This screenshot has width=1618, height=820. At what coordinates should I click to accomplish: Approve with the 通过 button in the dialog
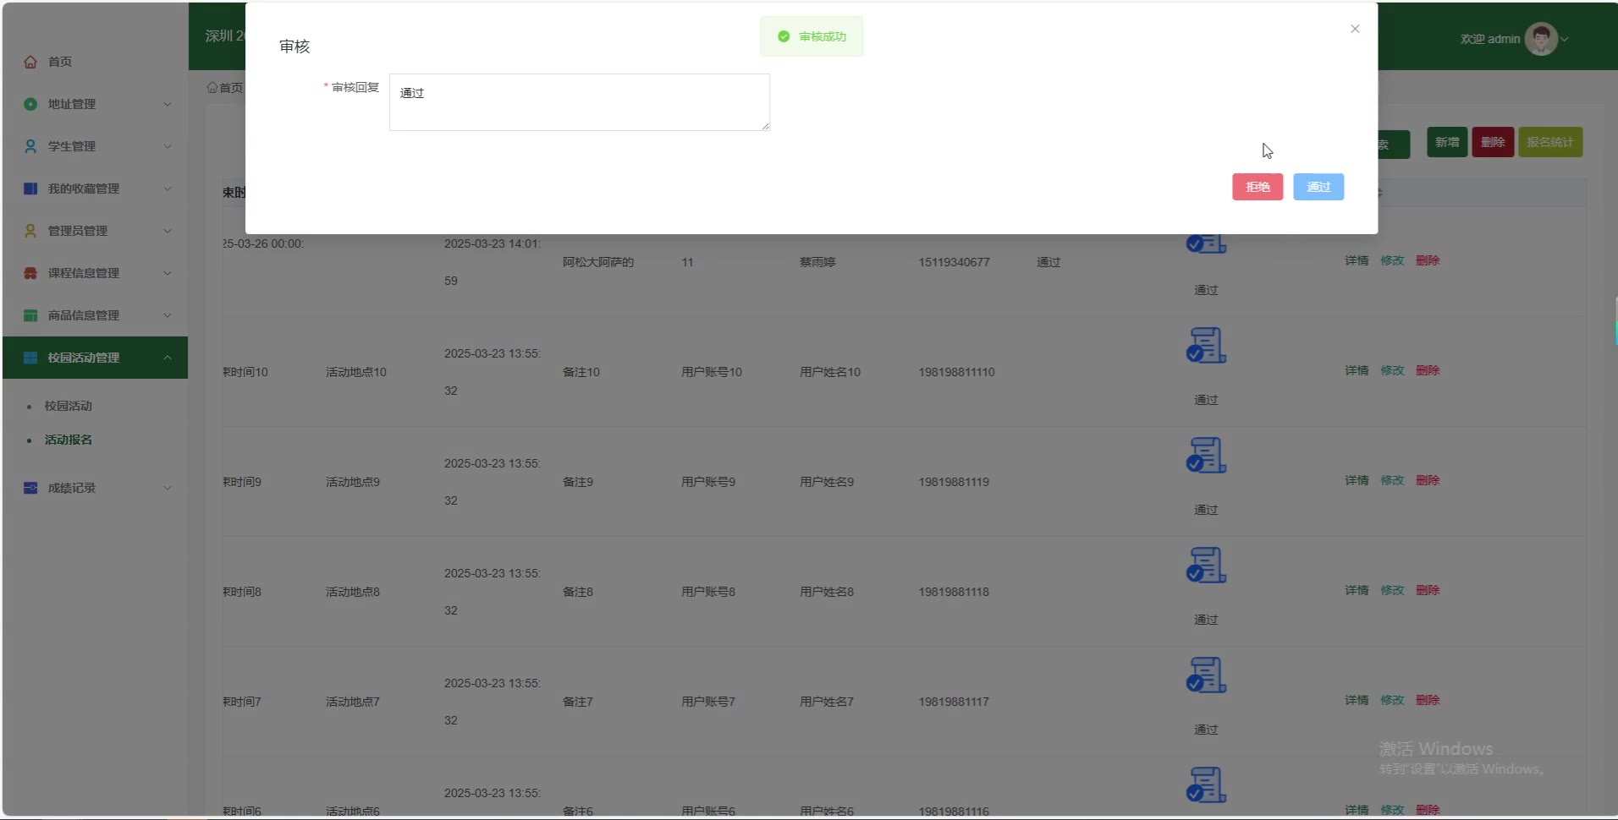(x=1318, y=187)
